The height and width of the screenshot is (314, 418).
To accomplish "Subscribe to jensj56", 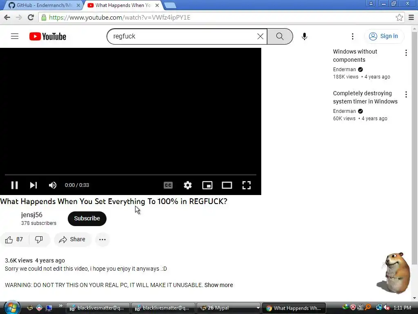I will [87, 218].
